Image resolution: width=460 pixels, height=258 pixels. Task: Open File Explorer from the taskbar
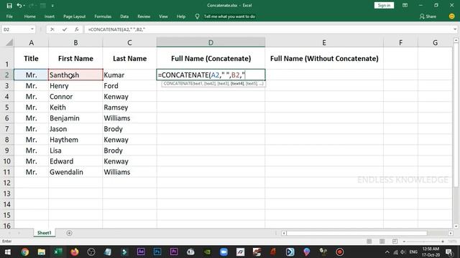click(x=42, y=252)
